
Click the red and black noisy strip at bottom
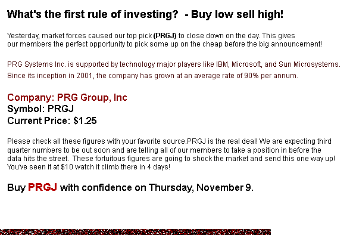pyautogui.click(x=135, y=232)
